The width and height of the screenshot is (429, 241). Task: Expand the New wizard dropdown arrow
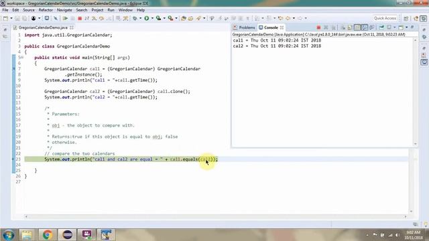click(x=11, y=18)
